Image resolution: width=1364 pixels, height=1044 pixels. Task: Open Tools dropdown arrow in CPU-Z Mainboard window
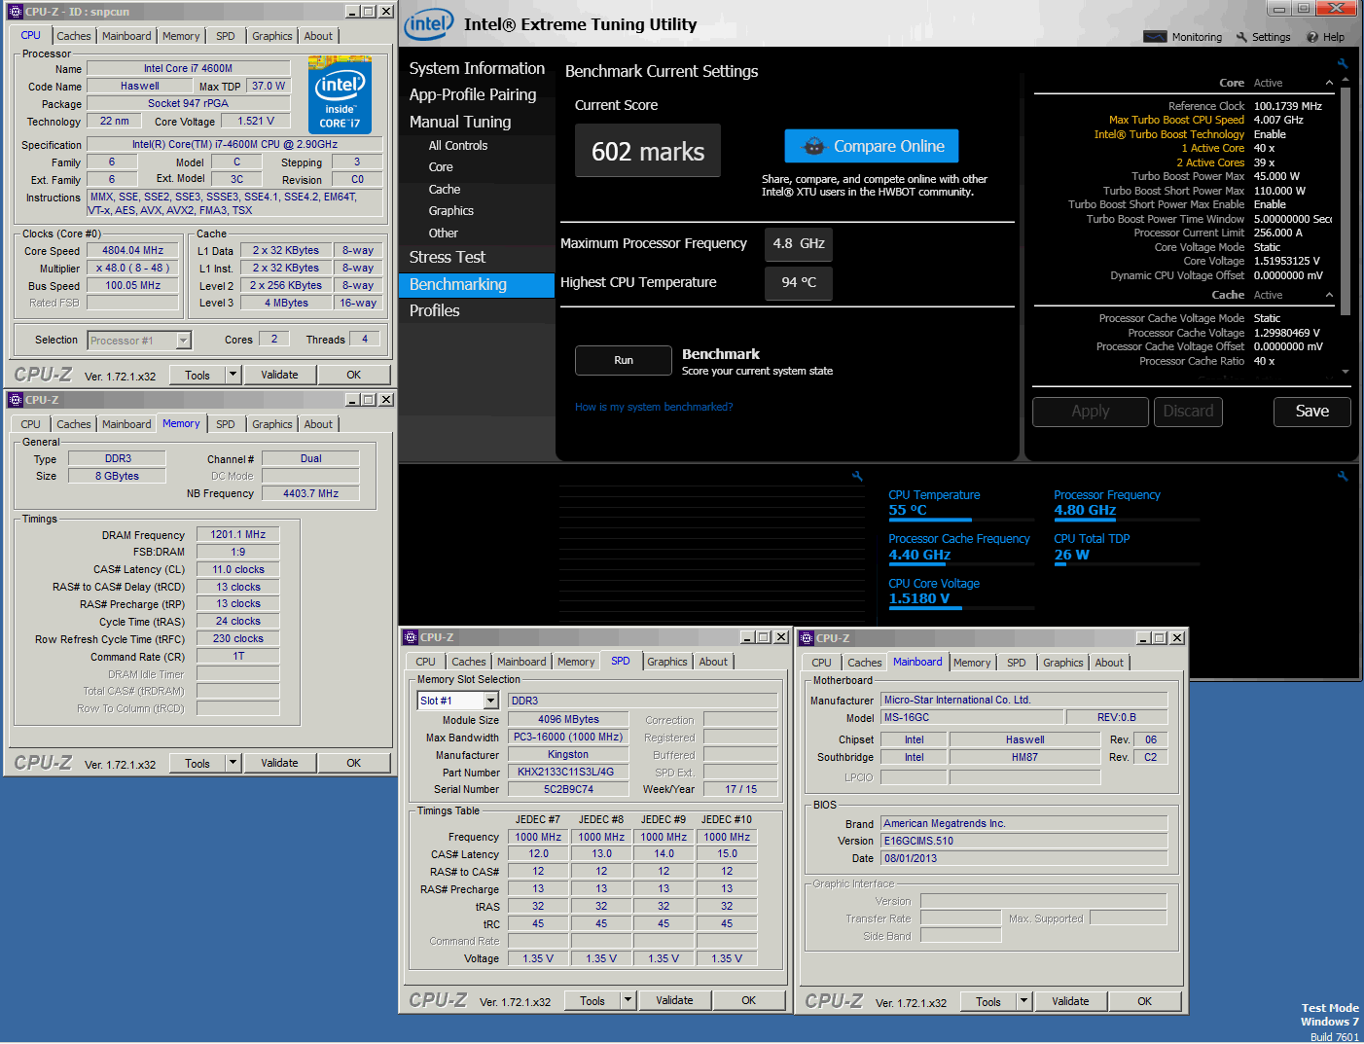click(1023, 1001)
